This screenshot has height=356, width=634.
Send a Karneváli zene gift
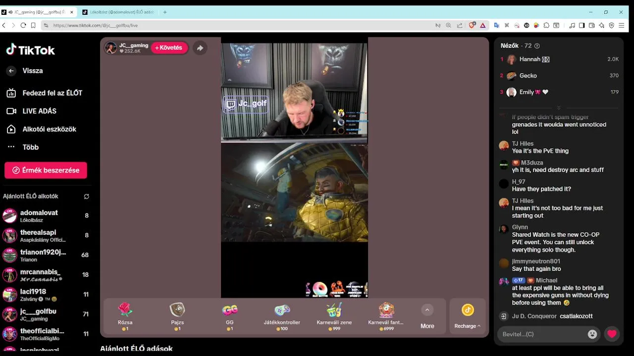click(334, 316)
